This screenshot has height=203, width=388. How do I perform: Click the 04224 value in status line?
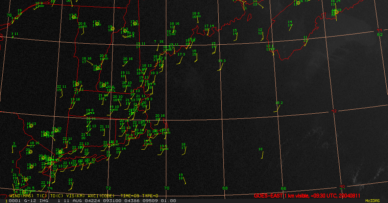point(92,201)
